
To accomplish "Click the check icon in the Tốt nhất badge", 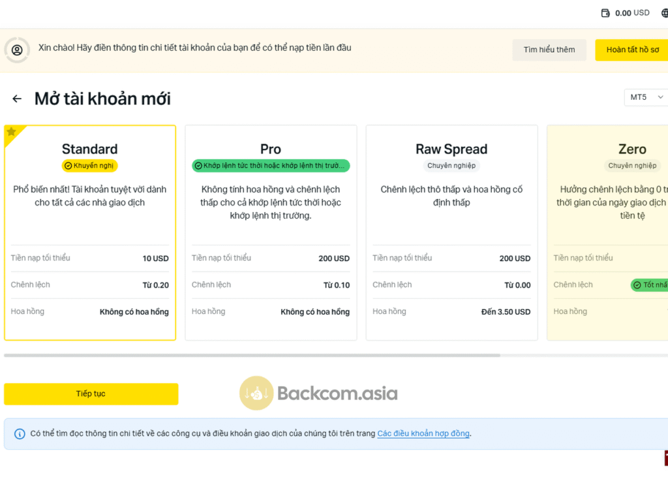I will tap(637, 285).
